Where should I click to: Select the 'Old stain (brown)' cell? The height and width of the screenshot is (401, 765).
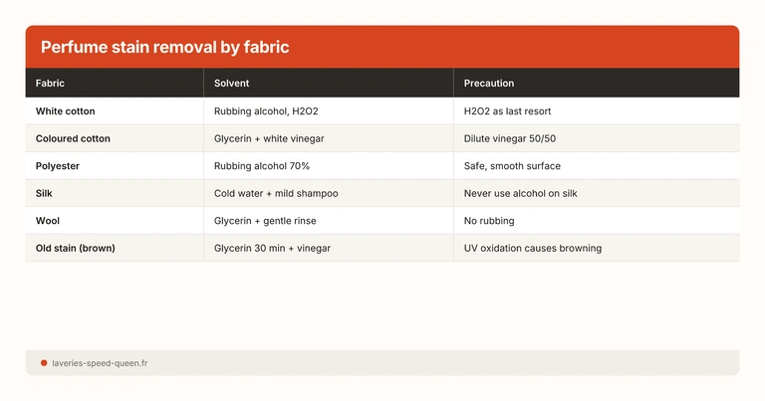76,248
